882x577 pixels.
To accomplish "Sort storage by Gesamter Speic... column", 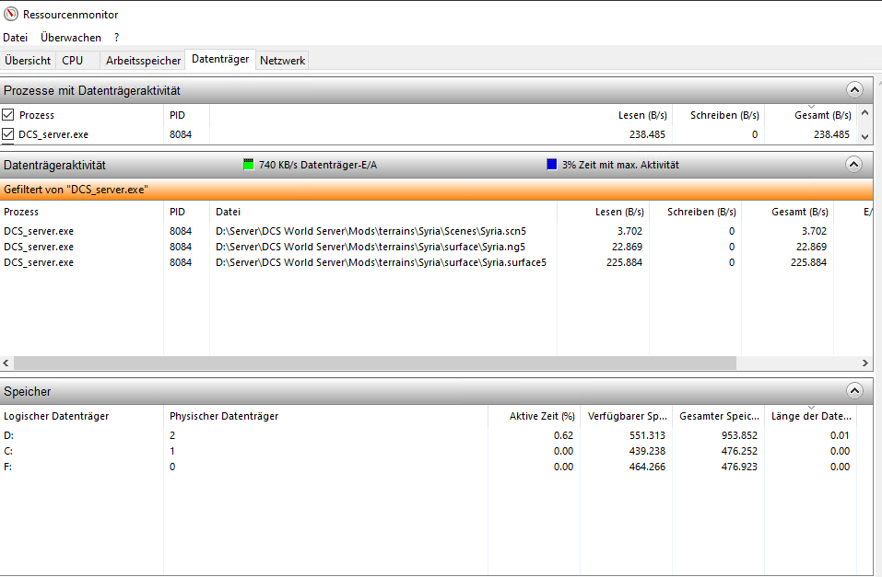I will [x=719, y=416].
